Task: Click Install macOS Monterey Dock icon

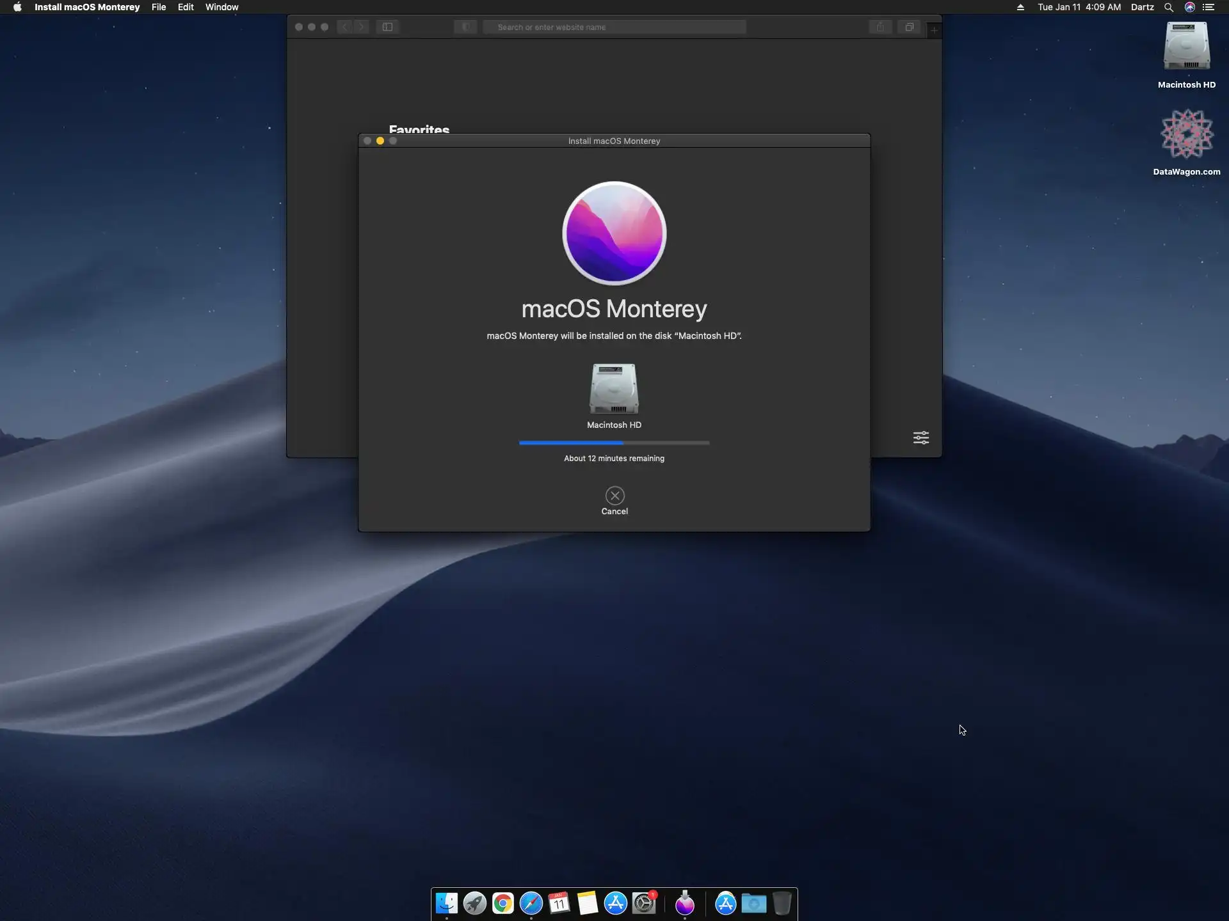Action: point(685,903)
